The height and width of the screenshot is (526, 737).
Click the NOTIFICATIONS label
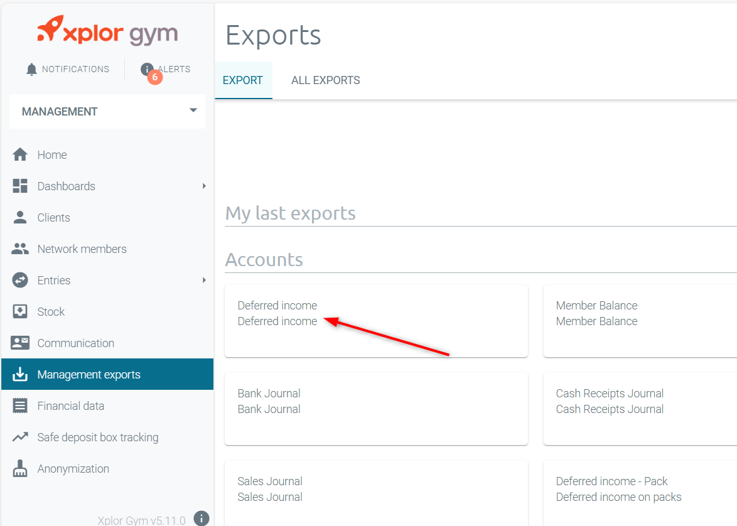point(76,69)
